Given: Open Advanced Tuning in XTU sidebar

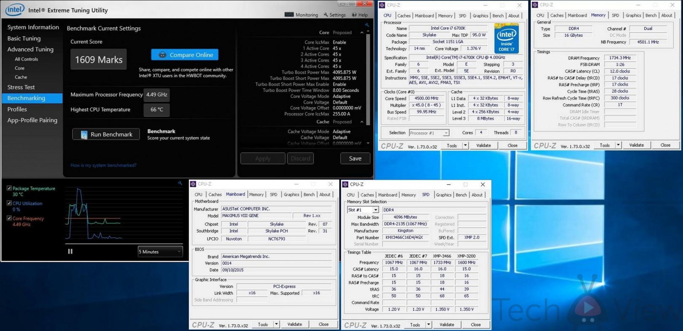Looking at the screenshot, I should [x=30, y=49].
